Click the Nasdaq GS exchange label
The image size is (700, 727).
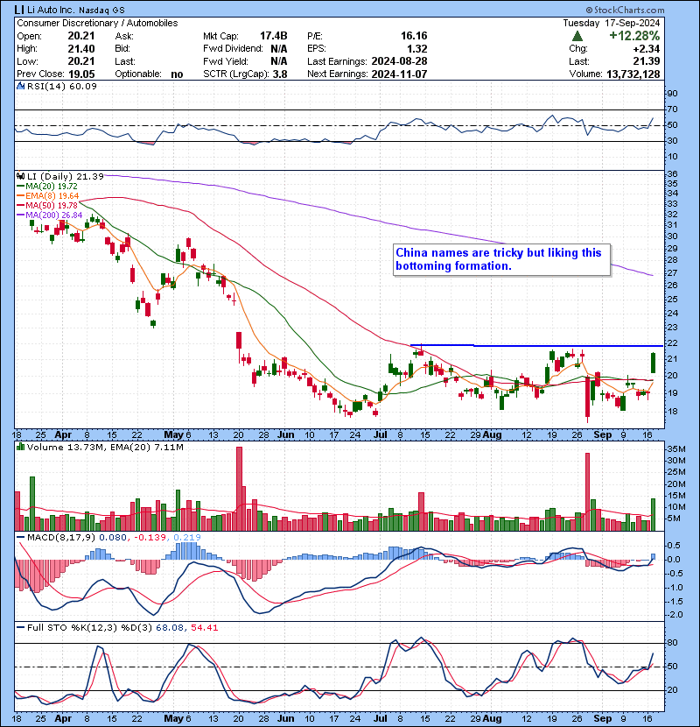101,10
